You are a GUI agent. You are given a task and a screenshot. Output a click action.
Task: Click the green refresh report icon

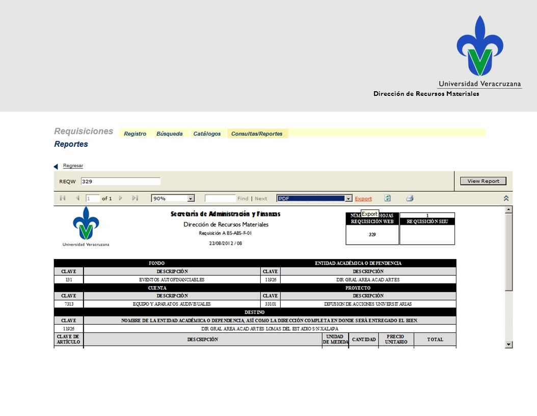(x=387, y=198)
